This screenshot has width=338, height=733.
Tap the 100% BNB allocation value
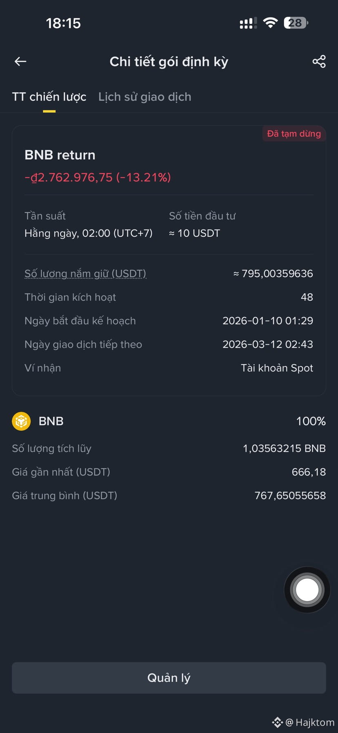click(311, 421)
